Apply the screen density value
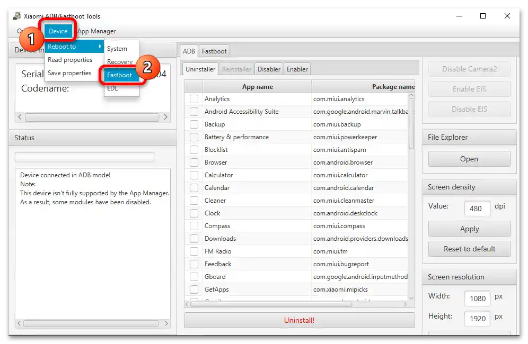The image size is (528, 344). [469, 229]
